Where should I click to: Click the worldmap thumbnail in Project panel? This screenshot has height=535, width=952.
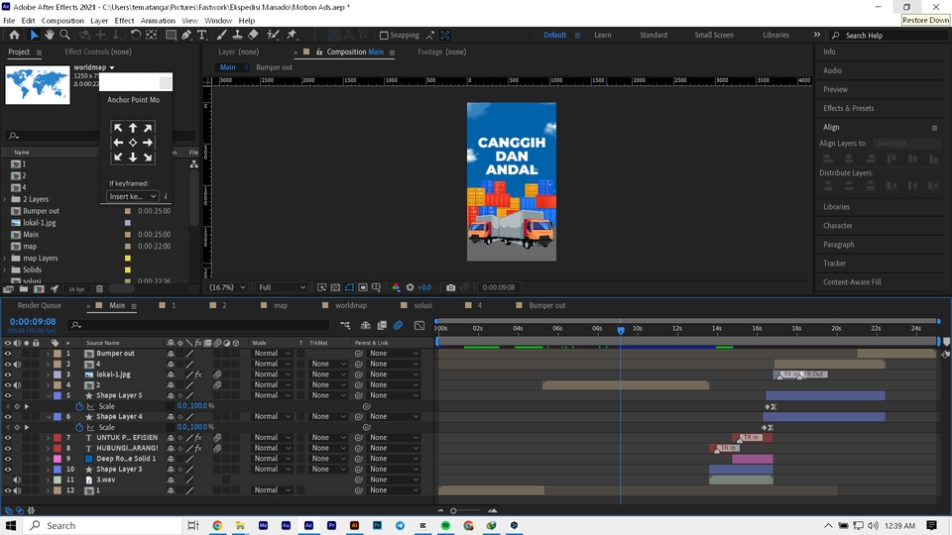coord(37,85)
